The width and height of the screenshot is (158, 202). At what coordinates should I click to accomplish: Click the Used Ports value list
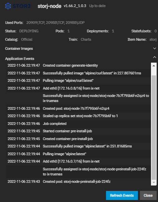pyautogui.click(x=55, y=23)
